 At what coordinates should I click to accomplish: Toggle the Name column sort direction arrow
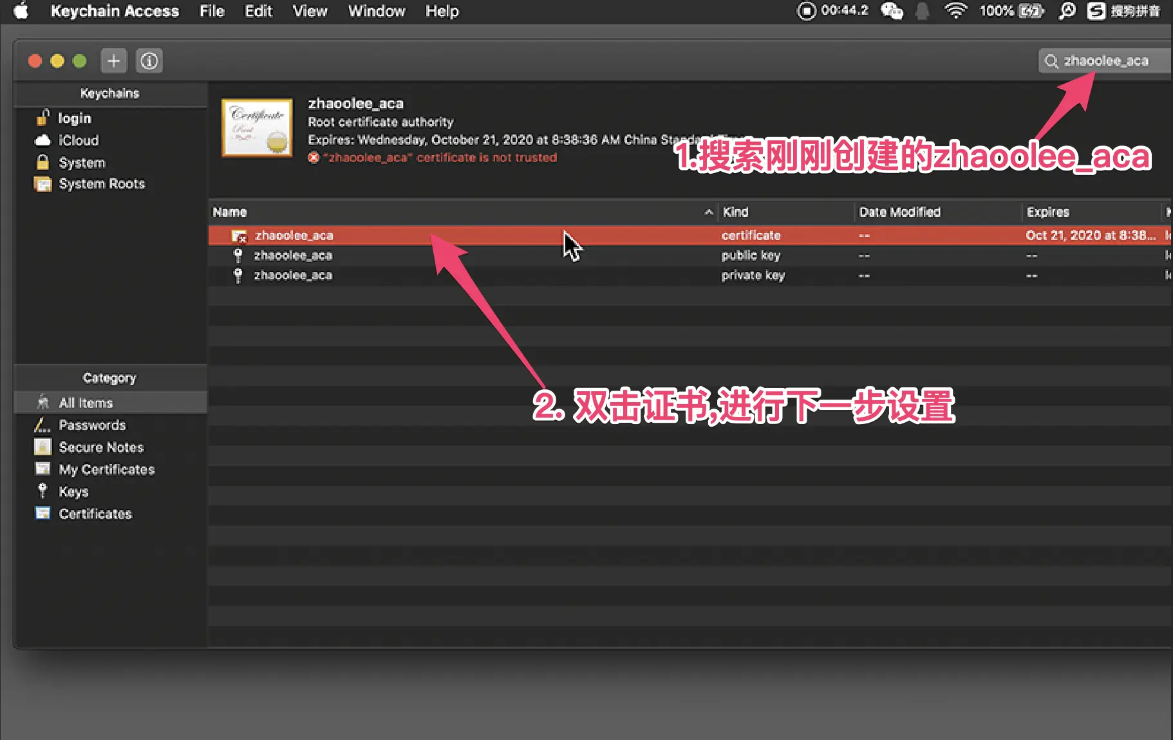[709, 212]
